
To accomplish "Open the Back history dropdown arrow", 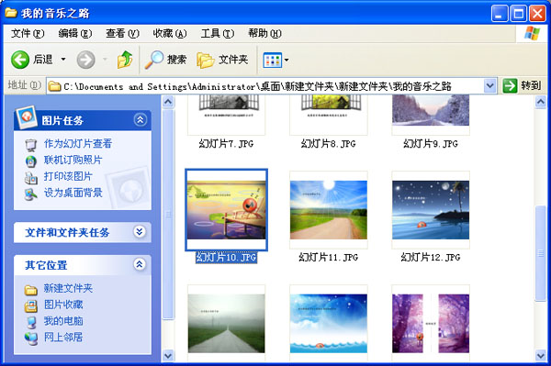I will (x=63, y=60).
